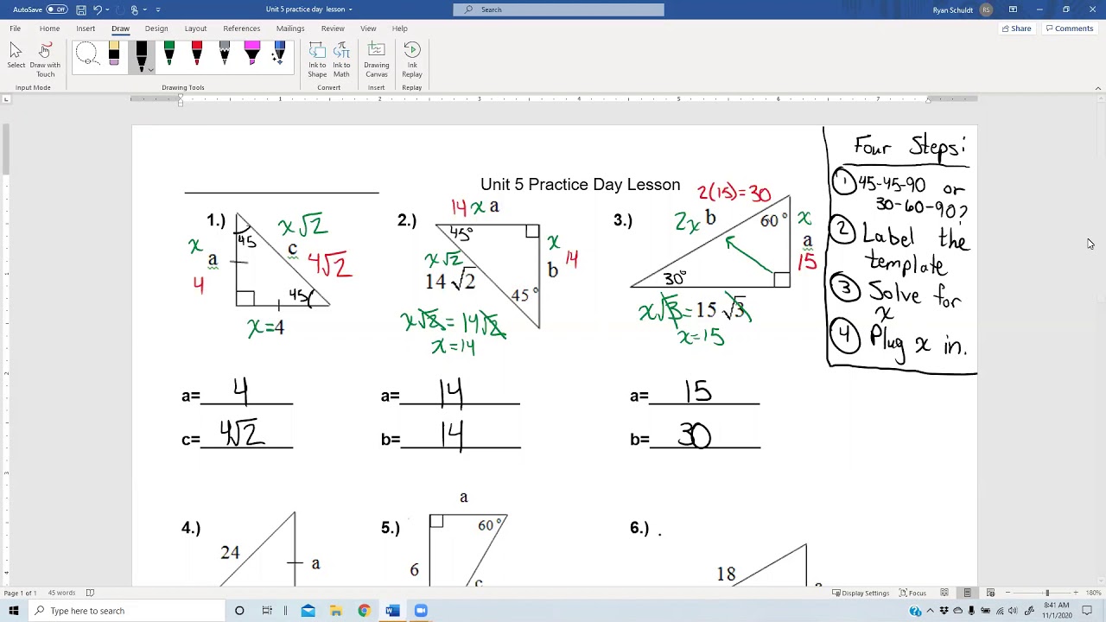The image size is (1106, 622).
Task: Click Display Settings in status bar
Action: (x=861, y=593)
